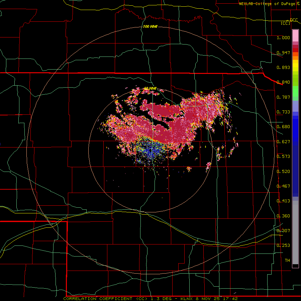Image resolution: width=301 pixels, height=301 pixels.
Task: Select the 0.467 legend value
Action: tap(283, 186)
